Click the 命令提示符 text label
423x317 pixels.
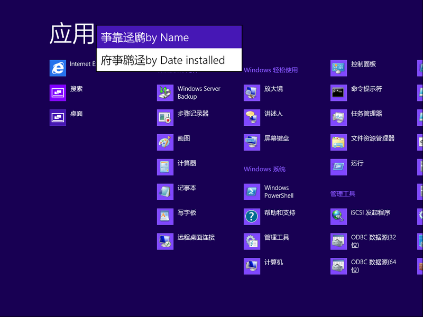(x=366, y=89)
